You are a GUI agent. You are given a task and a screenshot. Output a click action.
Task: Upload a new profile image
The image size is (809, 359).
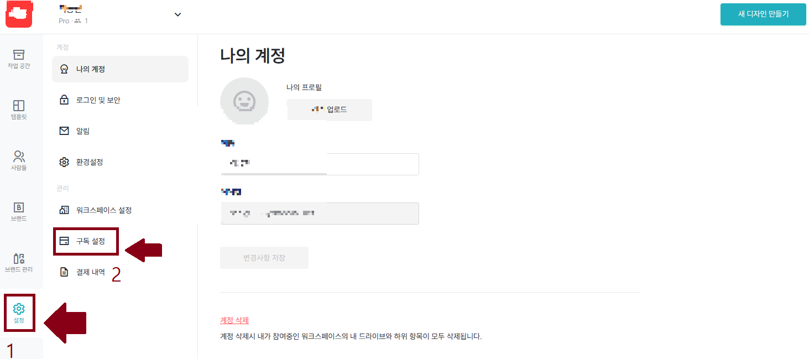[x=329, y=110]
